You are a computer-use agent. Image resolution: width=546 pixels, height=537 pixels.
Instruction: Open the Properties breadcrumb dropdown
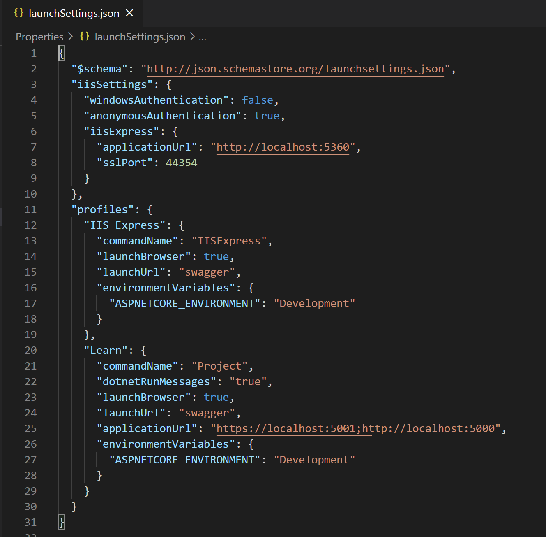(39, 36)
